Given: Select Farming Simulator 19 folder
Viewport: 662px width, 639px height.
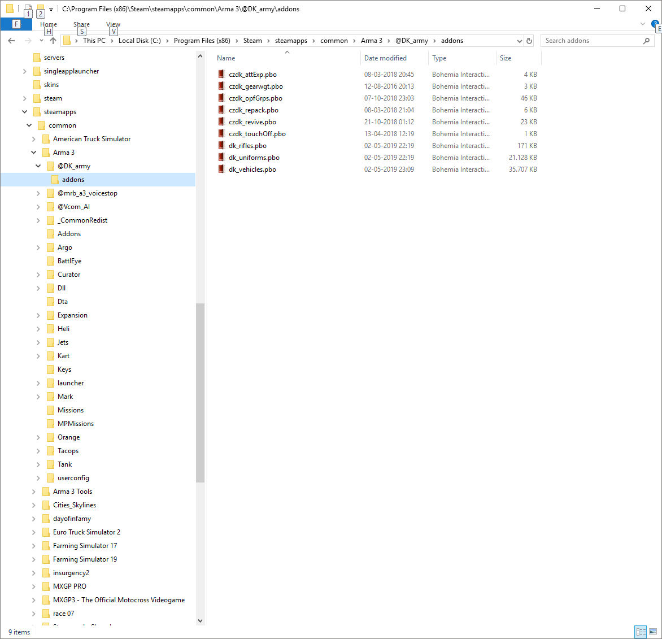Looking at the screenshot, I should (85, 559).
